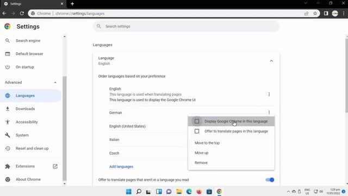This screenshot has width=348, height=196.
Task: Open File Explorer from taskbar
Action: (x=179, y=192)
